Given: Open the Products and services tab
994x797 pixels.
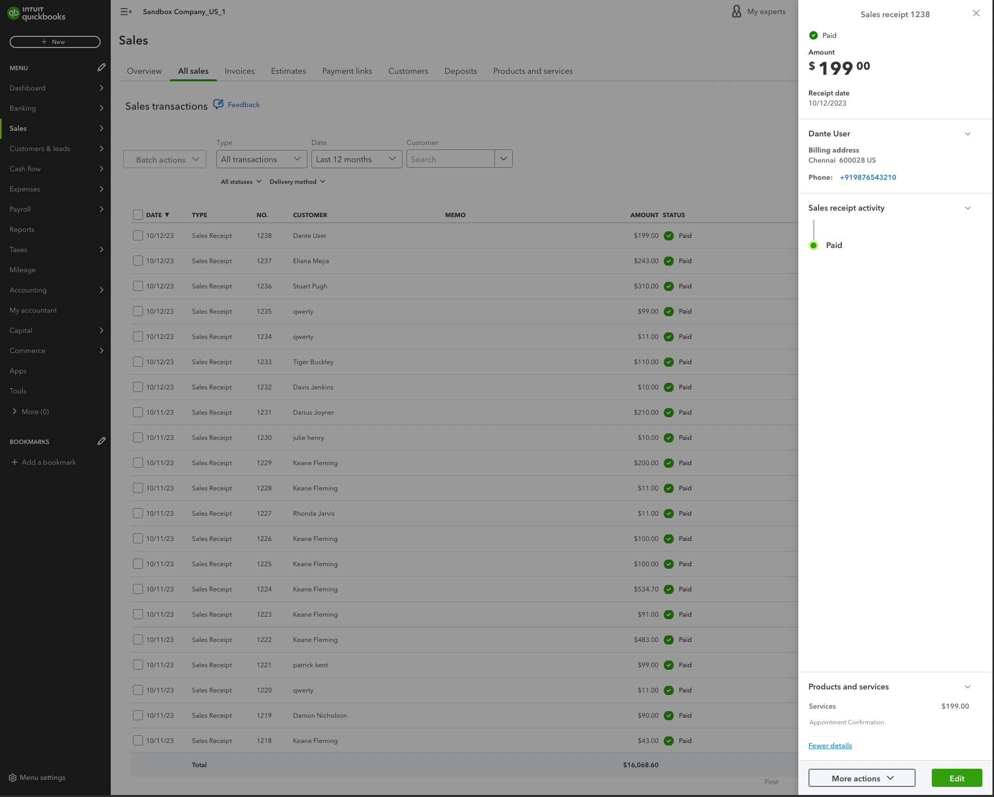Looking at the screenshot, I should tap(533, 71).
